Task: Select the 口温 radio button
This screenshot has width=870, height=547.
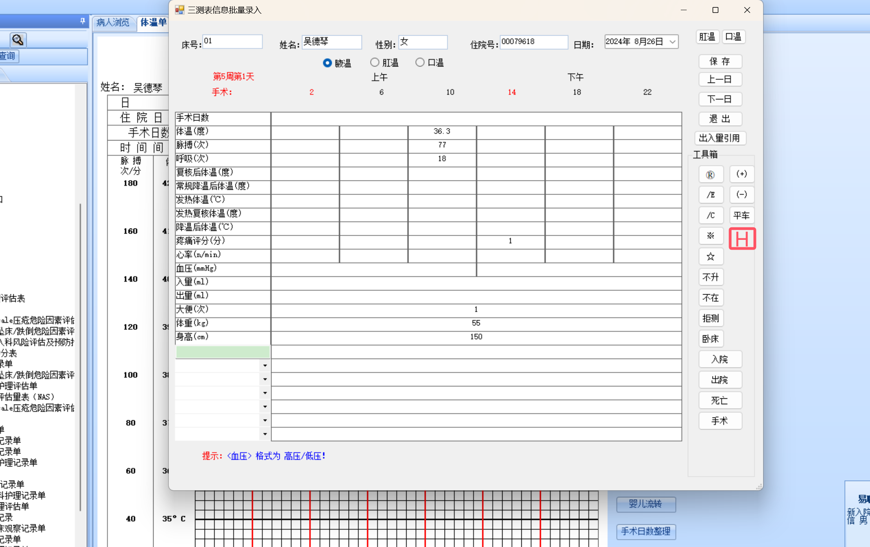Action: point(420,63)
